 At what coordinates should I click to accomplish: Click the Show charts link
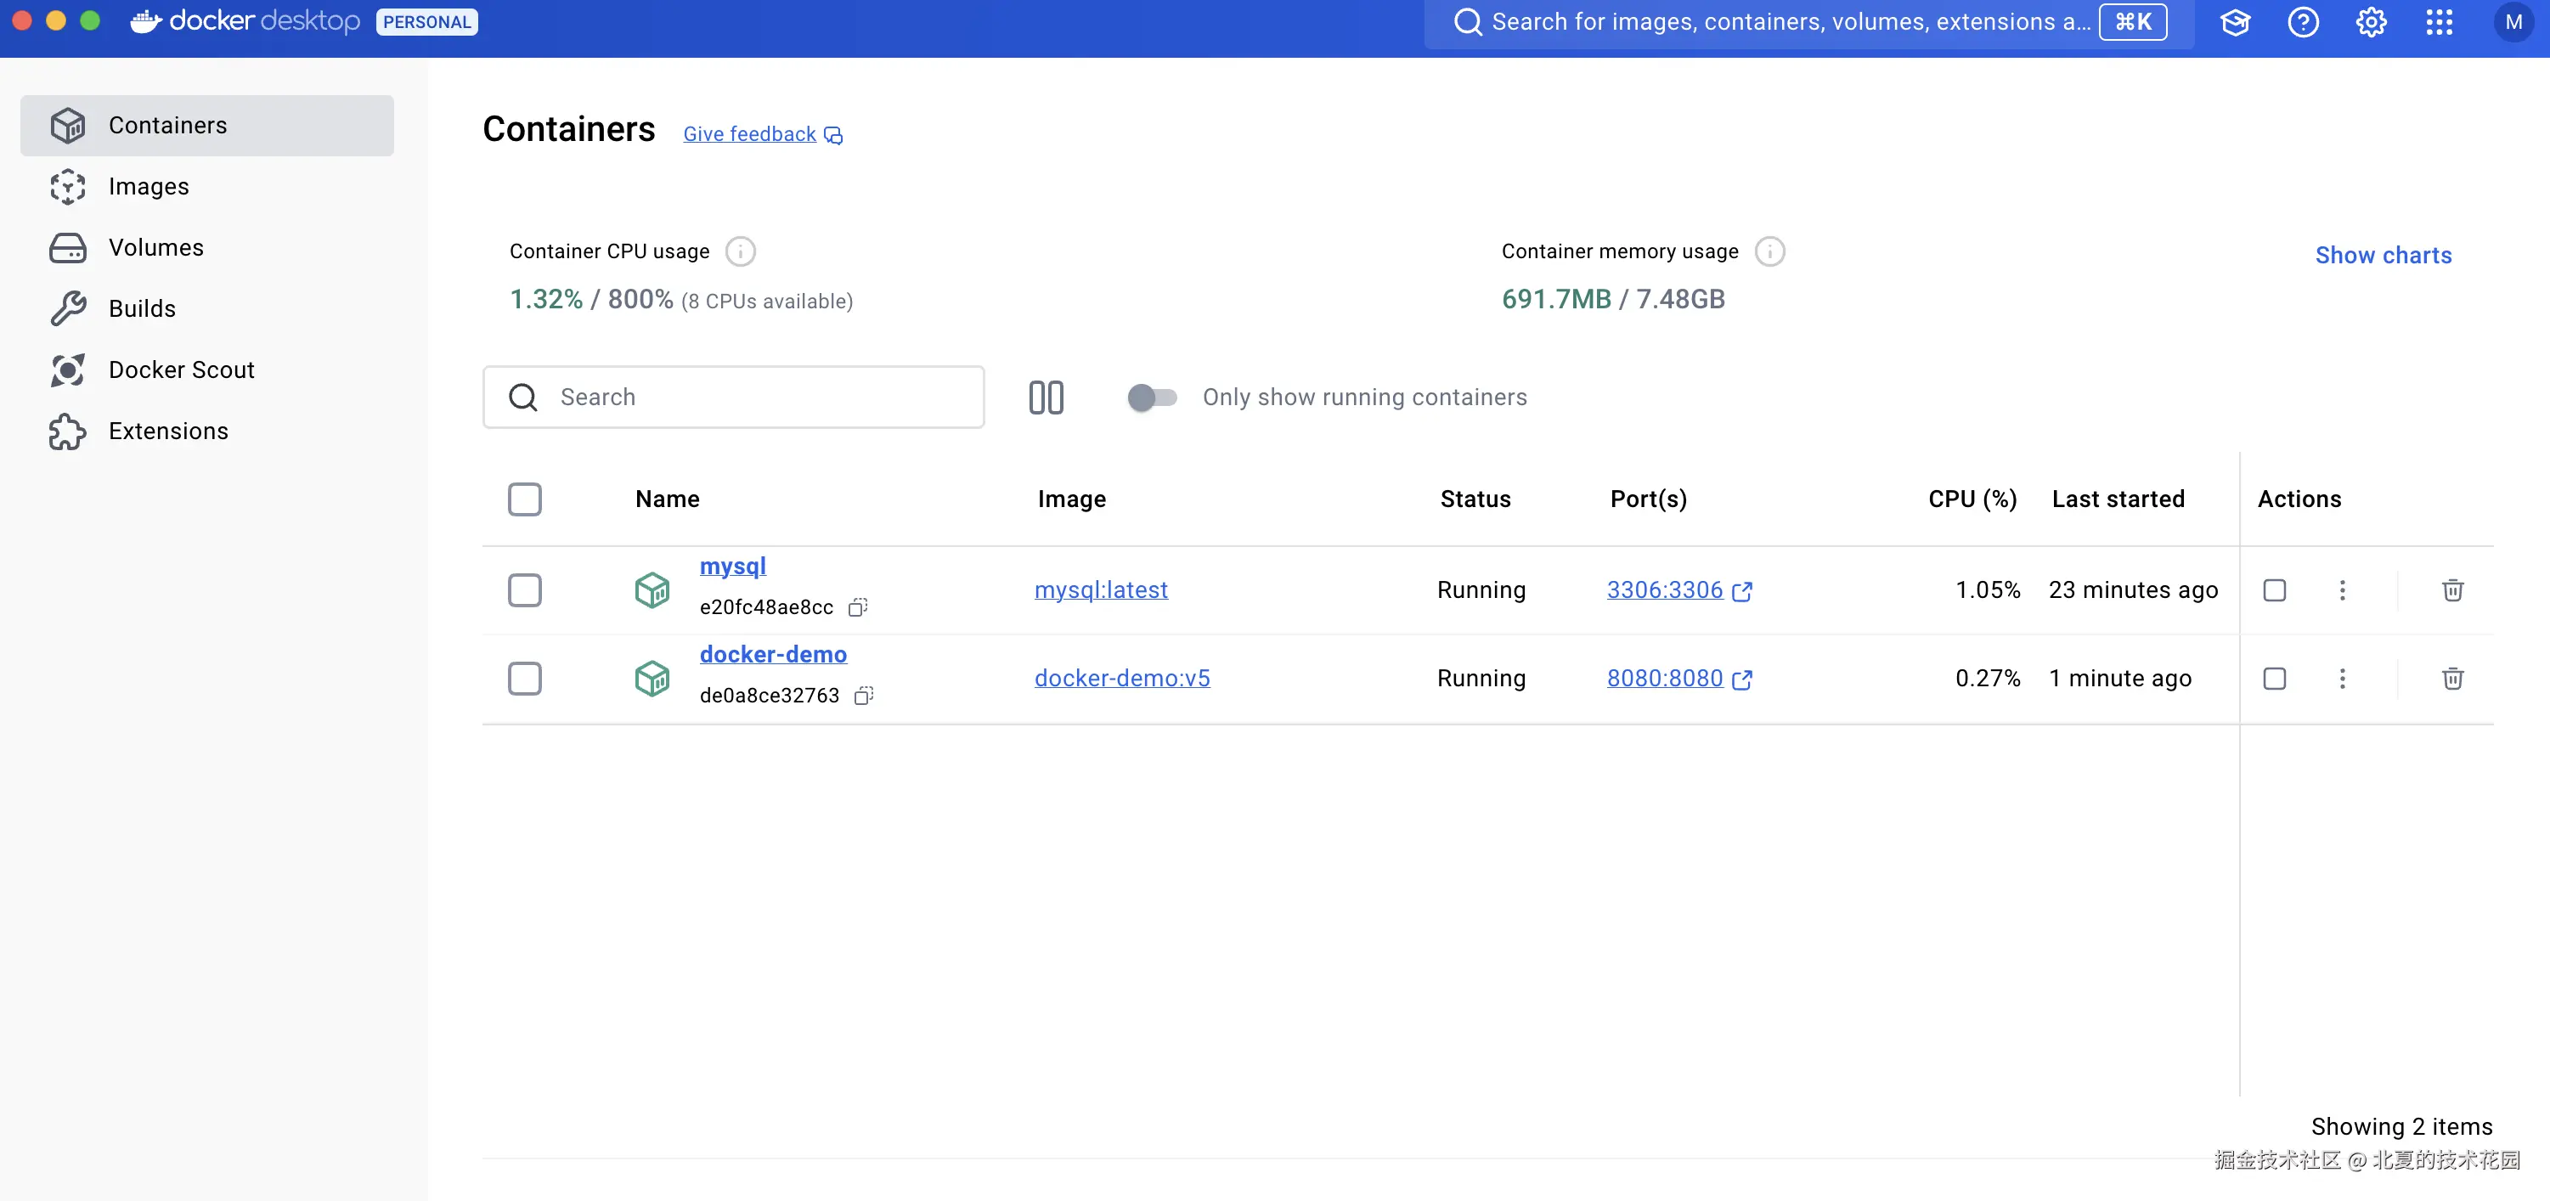[2383, 256]
